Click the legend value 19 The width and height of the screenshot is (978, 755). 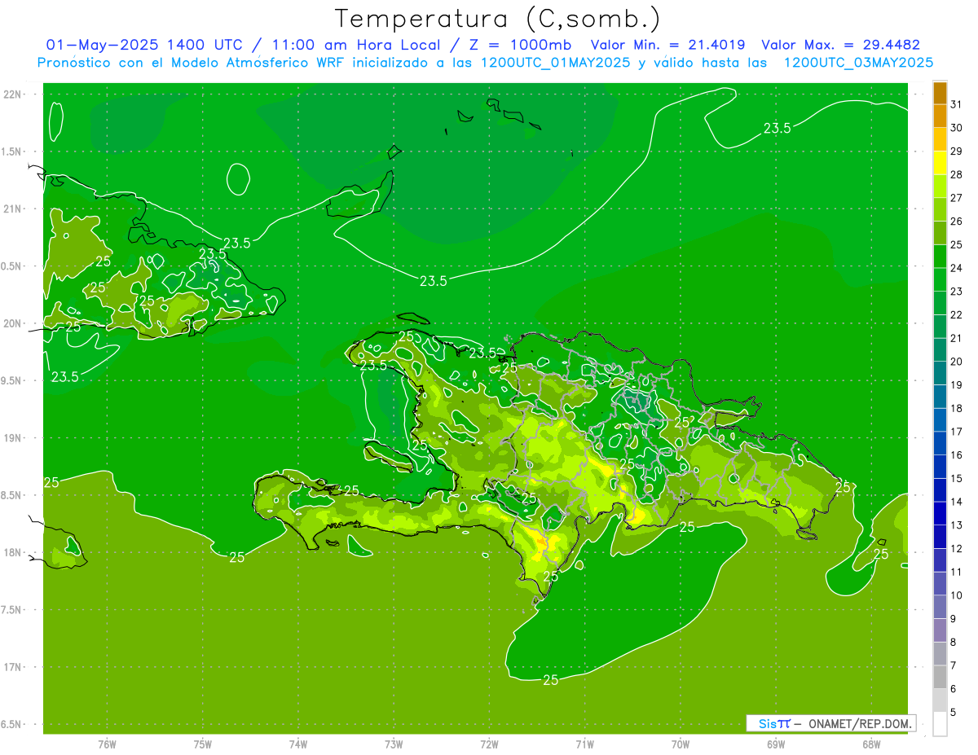(956, 384)
